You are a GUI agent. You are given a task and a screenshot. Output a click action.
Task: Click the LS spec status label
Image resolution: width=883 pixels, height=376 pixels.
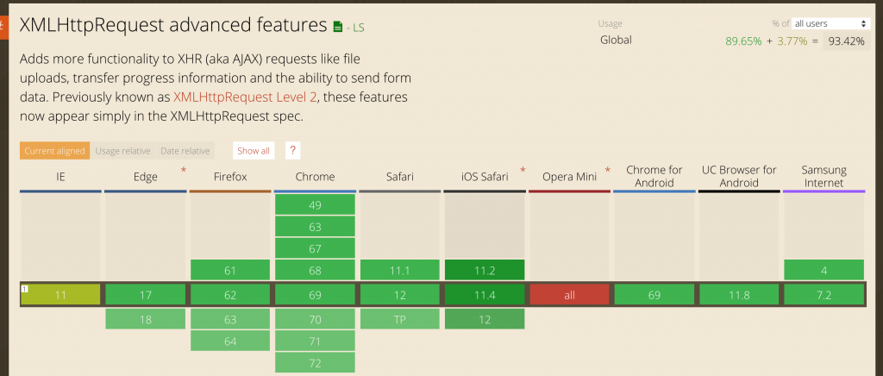355,28
